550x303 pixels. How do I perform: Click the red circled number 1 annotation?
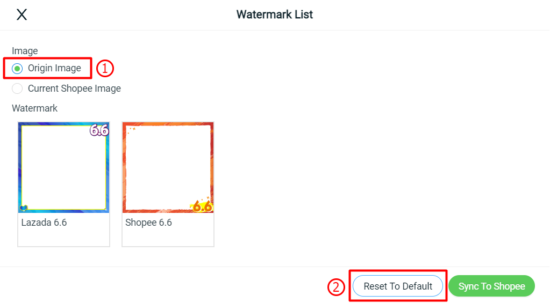point(105,68)
